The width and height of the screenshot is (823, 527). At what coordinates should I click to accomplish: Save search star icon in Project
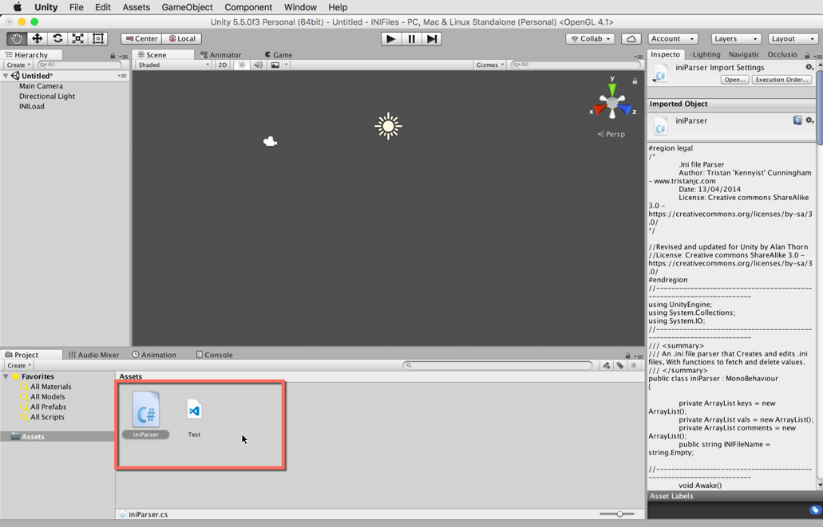(634, 365)
